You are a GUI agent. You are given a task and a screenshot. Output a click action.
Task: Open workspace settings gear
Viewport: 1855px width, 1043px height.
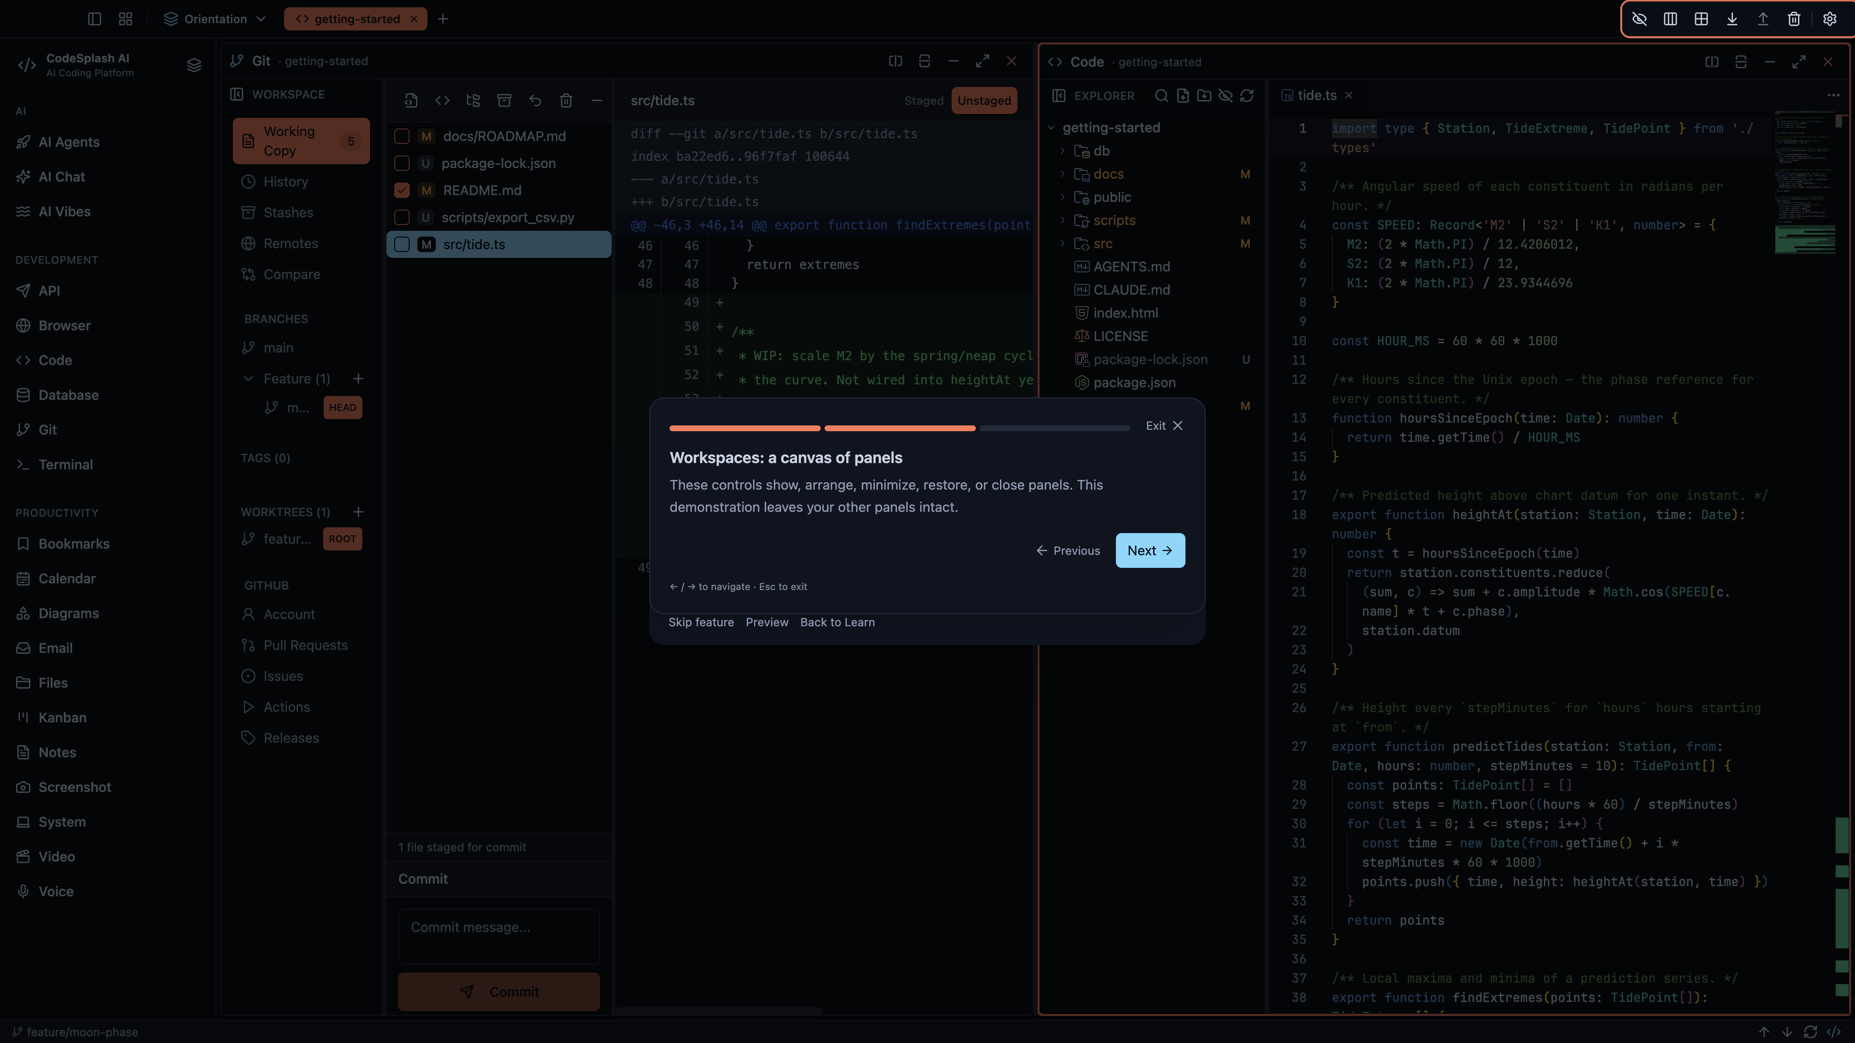click(1830, 19)
